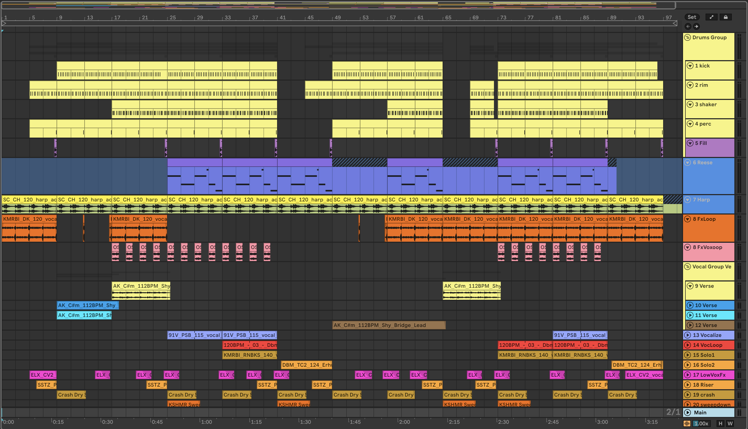Image resolution: width=748 pixels, height=429 pixels.
Task: Click the Set locator button
Action: pos(692,17)
